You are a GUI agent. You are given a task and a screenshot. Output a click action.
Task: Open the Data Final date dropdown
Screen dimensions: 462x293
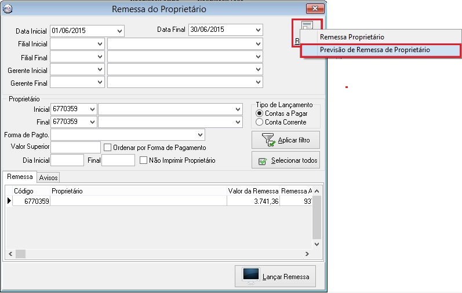click(258, 30)
